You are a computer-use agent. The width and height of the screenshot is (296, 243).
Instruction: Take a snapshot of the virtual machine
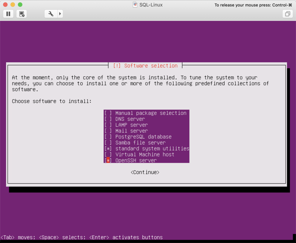point(22,14)
